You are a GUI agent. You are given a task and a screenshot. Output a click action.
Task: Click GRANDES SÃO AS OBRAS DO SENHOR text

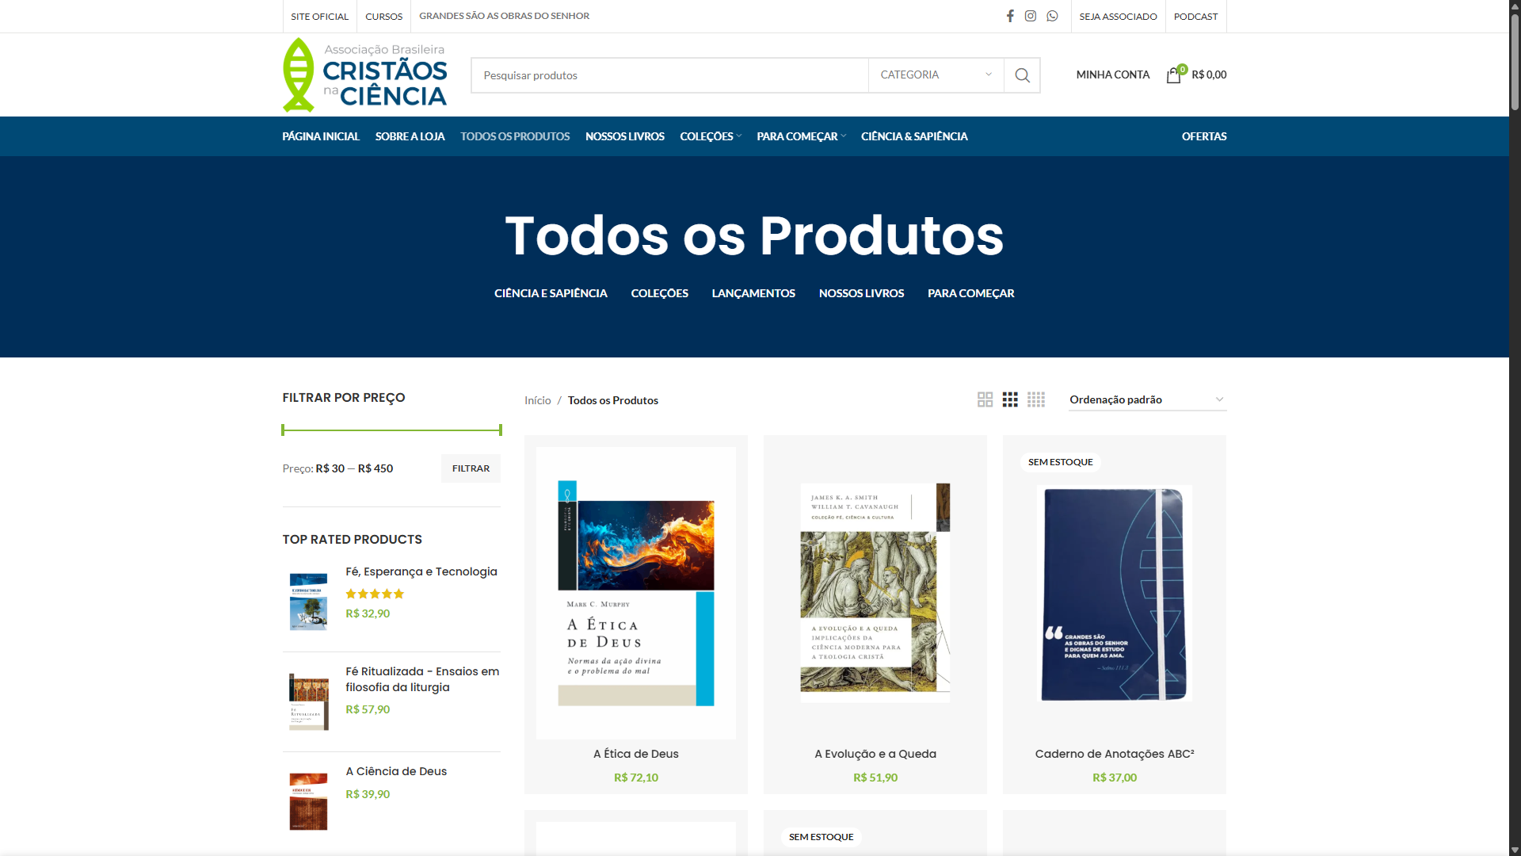point(504,16)
